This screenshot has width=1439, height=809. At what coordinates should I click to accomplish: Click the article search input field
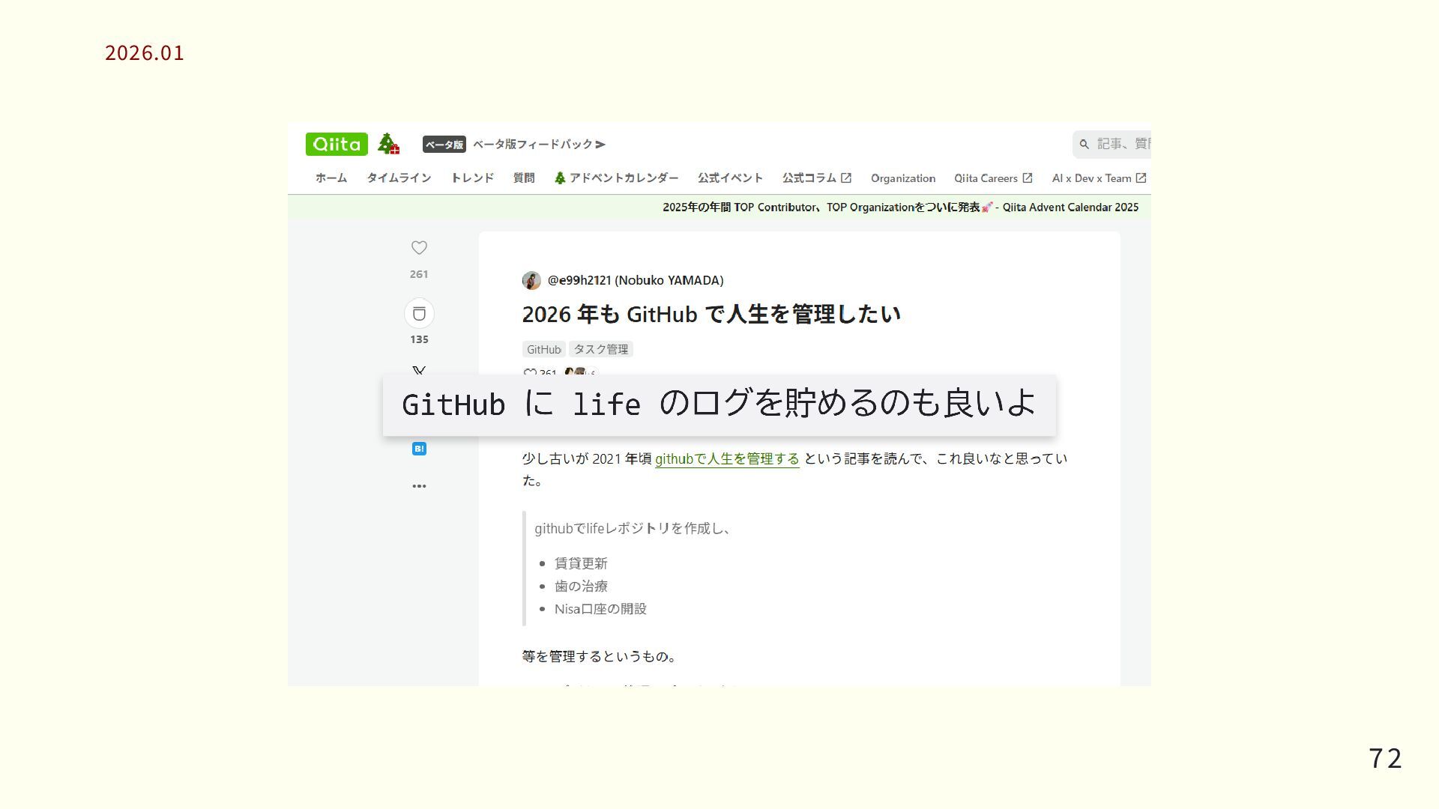tap(1122, 144)
